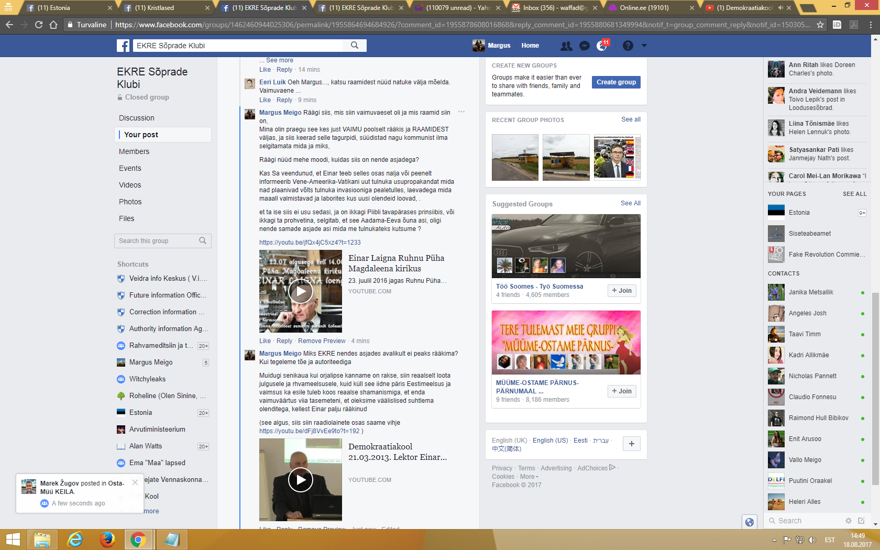Click Remove Preview under Einar Laigna video
This screenshot has width=880, height=550.
tap(322, 341)
